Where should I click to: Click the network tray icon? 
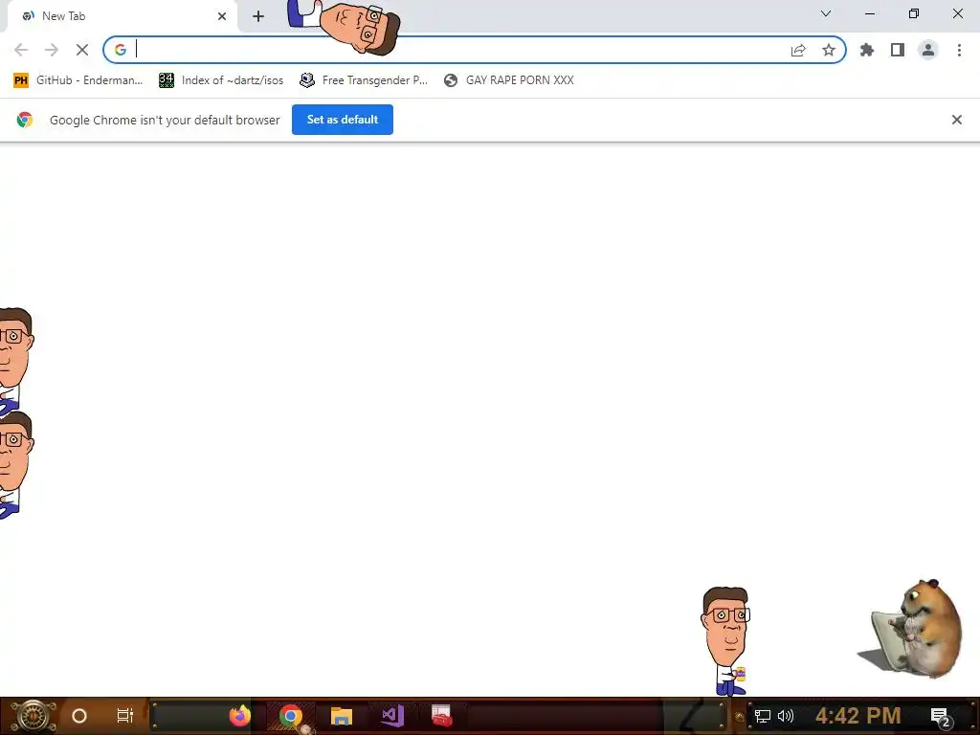(x=763, y=716)
